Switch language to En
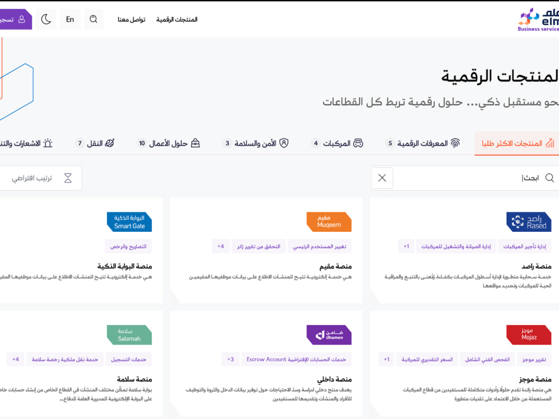The width and height of the screenshot is (559, 419). pos(70,19)
